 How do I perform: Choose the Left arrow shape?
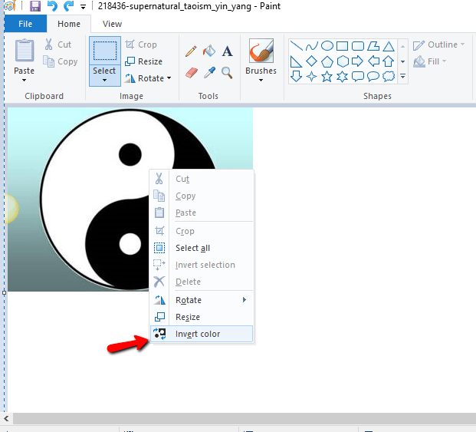(x=374, y=61)
